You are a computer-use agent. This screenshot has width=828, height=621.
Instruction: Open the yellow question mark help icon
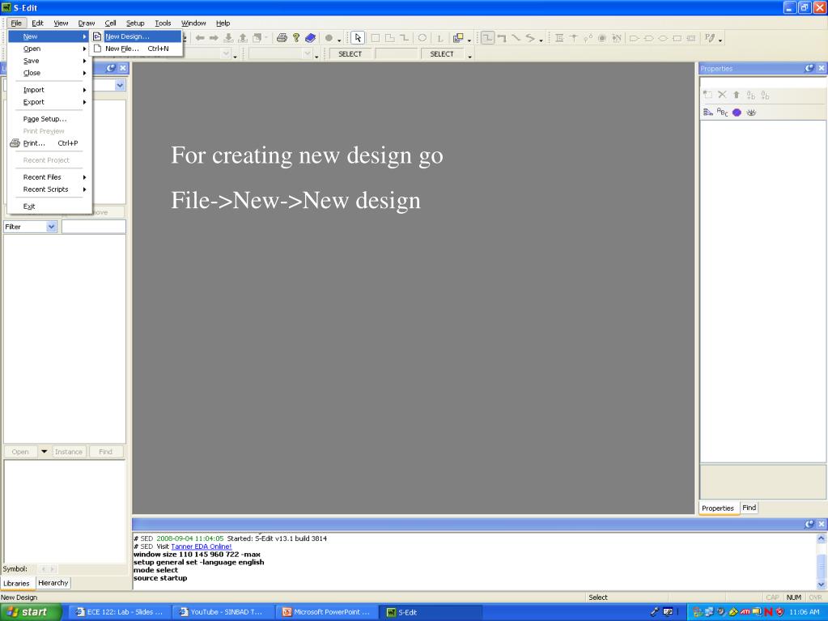pyautogui.click(x=296, y=38)
